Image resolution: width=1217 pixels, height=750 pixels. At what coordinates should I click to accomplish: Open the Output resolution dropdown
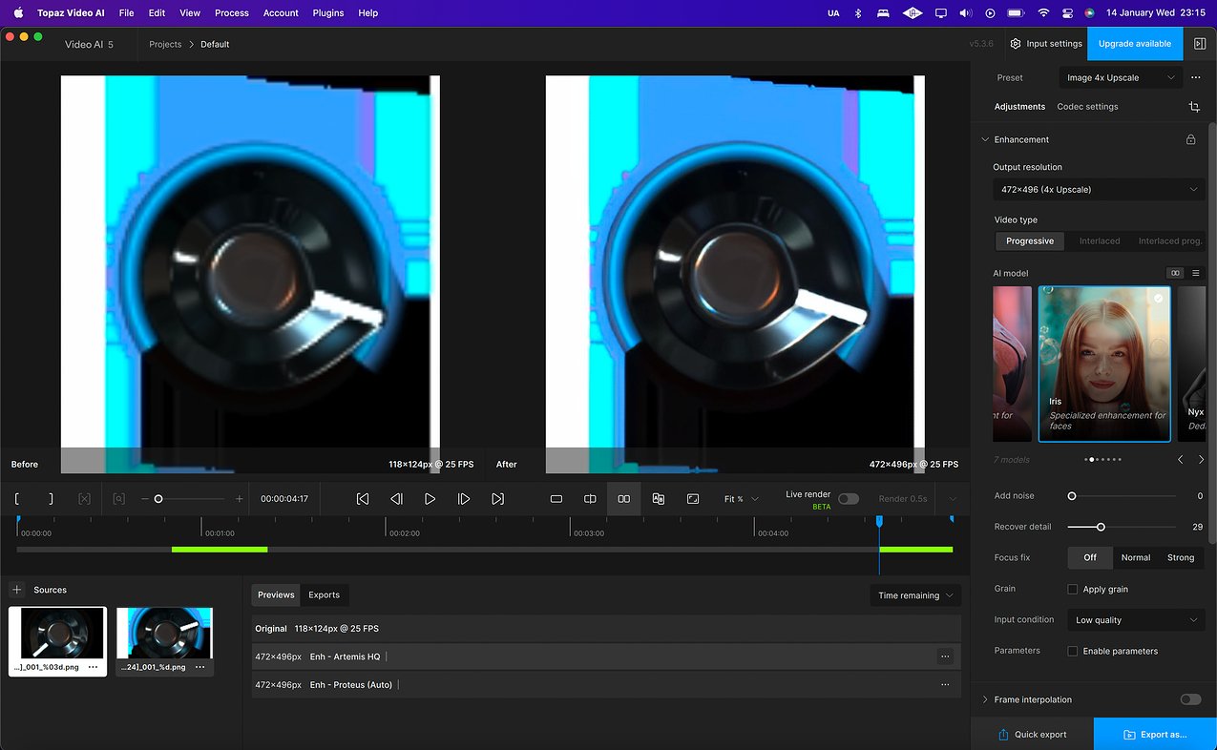pyautogui.click(x=1098, y=189)
